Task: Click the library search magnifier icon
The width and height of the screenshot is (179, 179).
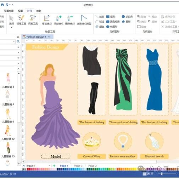Action: coord(18,41)
